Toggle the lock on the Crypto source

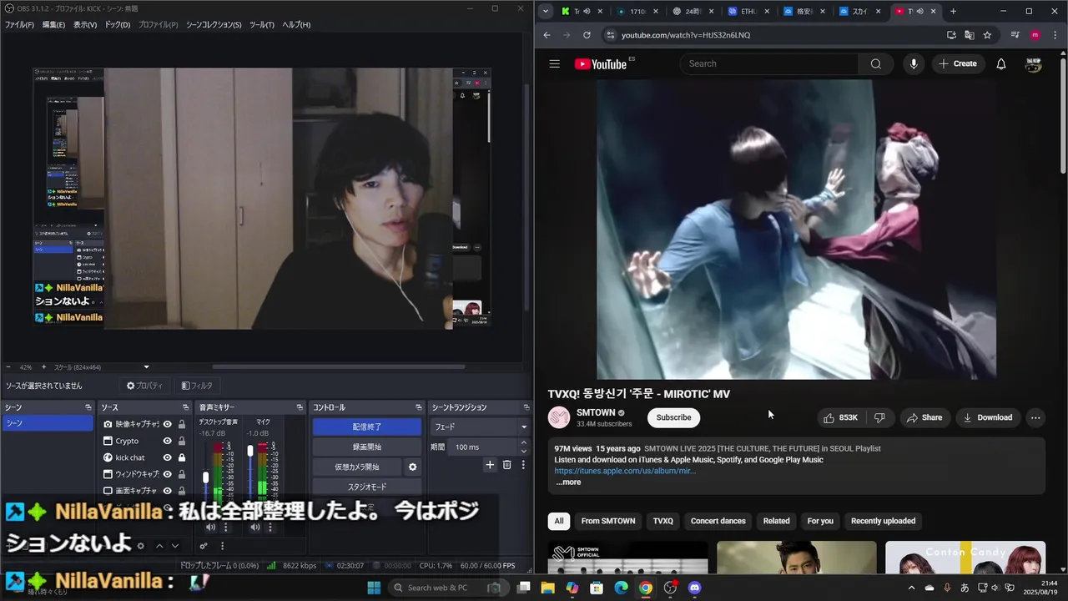point(182,441)
